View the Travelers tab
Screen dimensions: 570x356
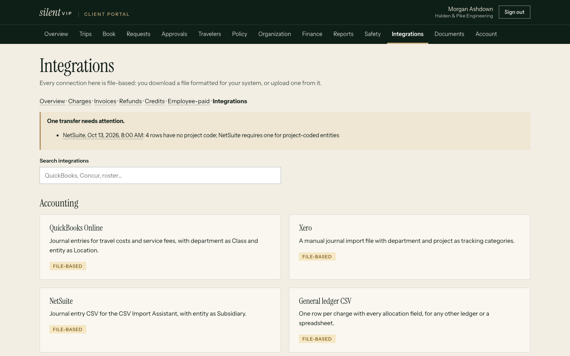(x=210, y=34)
